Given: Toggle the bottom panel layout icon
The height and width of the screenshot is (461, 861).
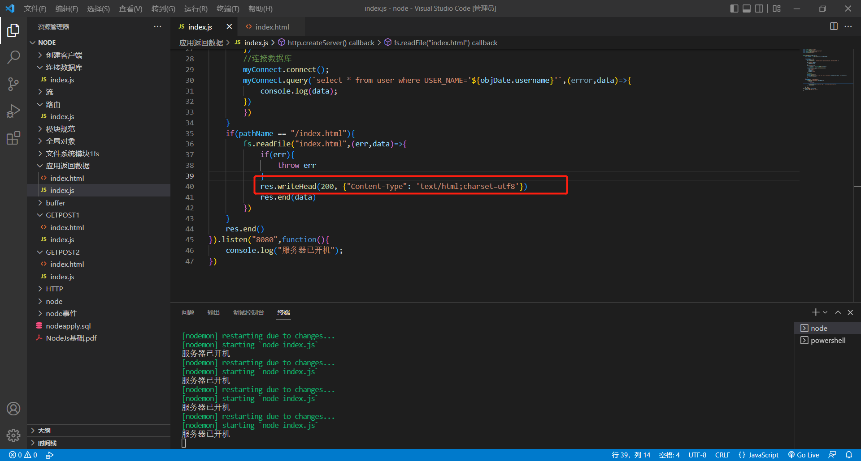Looking at the screenshot, I should (747, 9).
